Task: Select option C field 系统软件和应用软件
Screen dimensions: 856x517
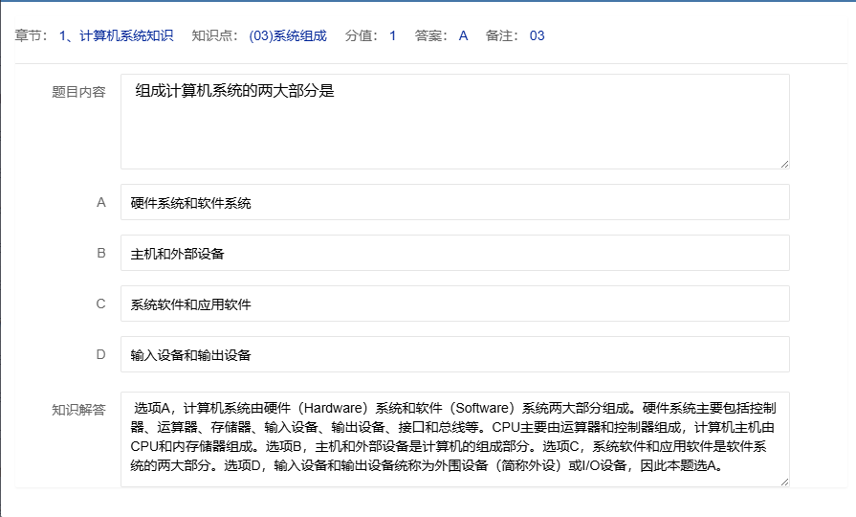Action: tap(454, 303)
